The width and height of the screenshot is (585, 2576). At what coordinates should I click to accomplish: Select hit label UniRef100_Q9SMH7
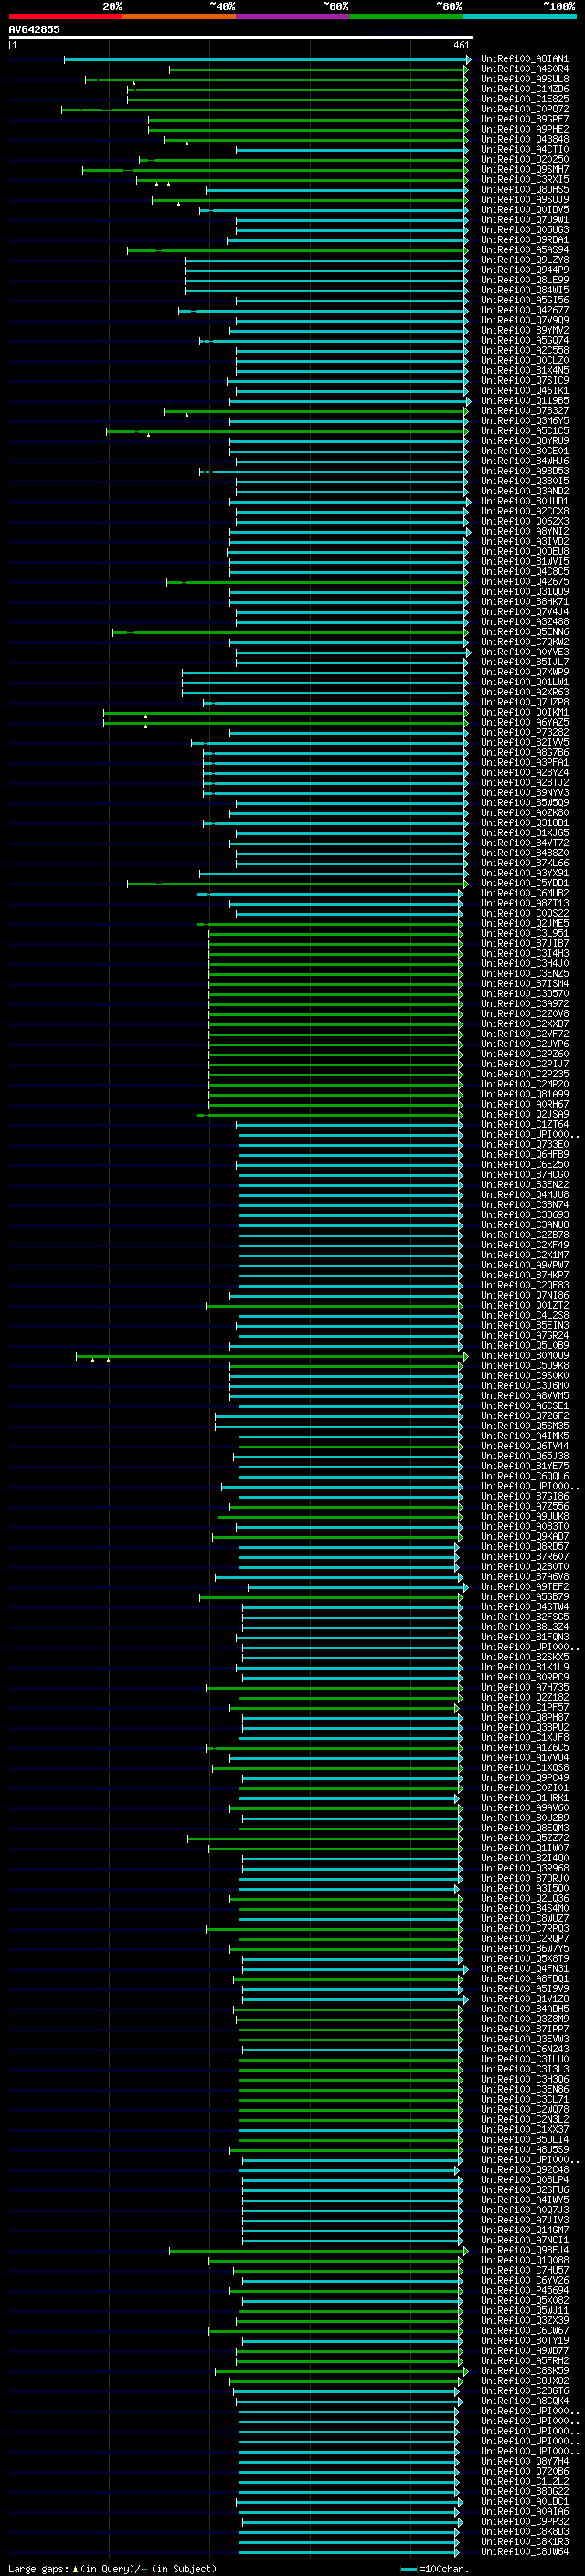pos(524,169)
